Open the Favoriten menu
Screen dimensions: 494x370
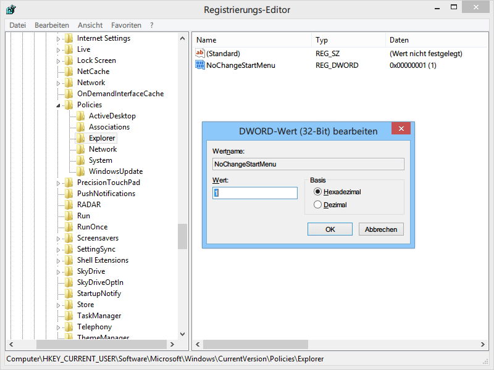pyautogui.click(x=126, y=25)
